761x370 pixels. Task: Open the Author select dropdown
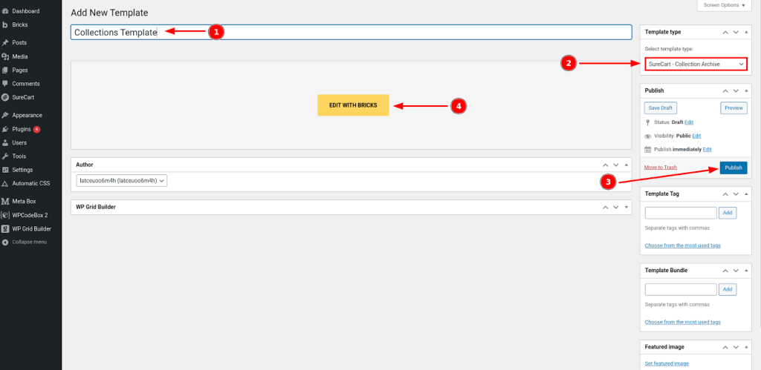pos(123,180)
